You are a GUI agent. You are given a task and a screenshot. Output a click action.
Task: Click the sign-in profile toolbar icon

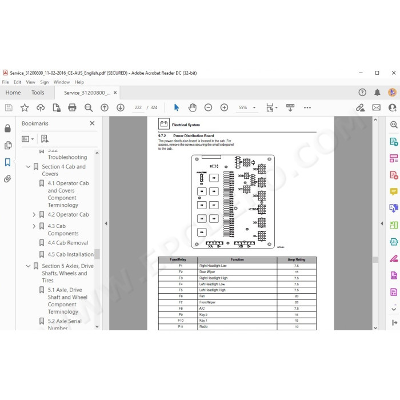click(x=393, y=107)
